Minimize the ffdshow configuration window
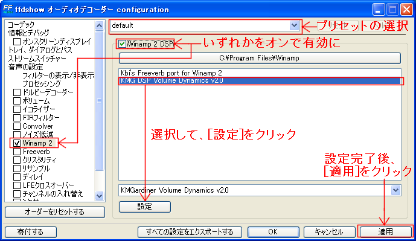Screen dimensions: 416x241 [379, 10]
